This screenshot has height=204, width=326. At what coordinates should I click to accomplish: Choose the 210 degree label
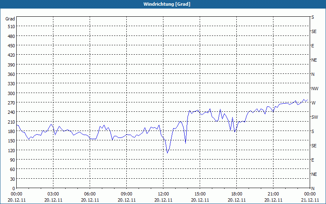tap(12, 122)
